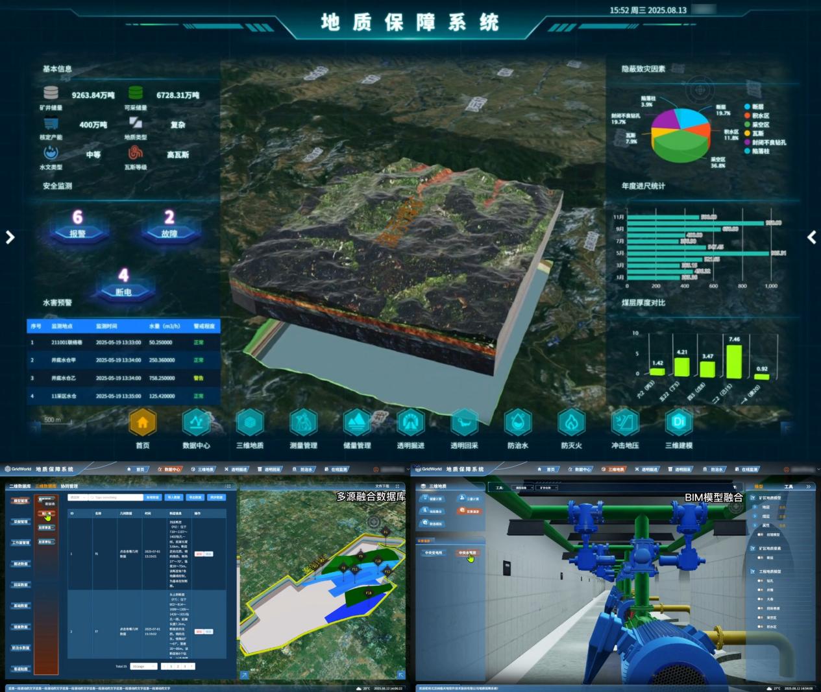Open the 防治水 water-drop icon
Screen dimensions: 821x692
[517, 423]
